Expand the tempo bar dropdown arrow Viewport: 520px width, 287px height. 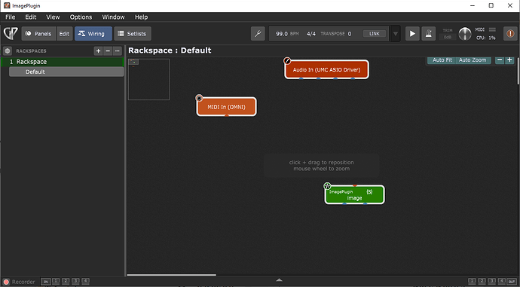click(x=396, y=34)
